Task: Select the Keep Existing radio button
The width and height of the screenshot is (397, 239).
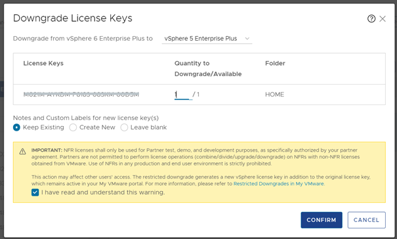Action: click(16, 127)
